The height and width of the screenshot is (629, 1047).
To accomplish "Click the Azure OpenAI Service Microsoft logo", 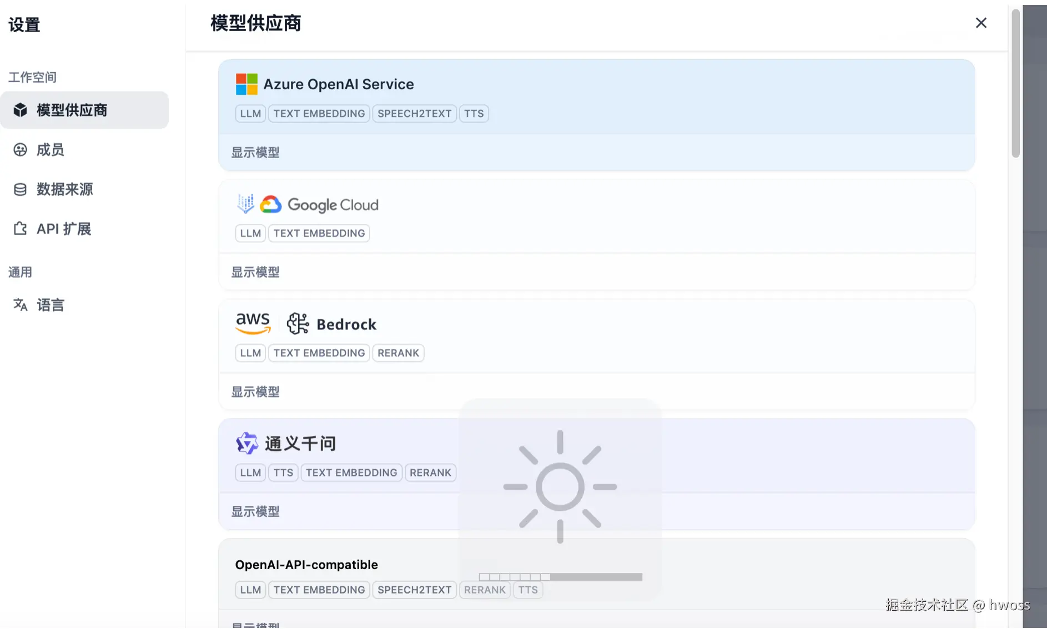I will point(246,84).
